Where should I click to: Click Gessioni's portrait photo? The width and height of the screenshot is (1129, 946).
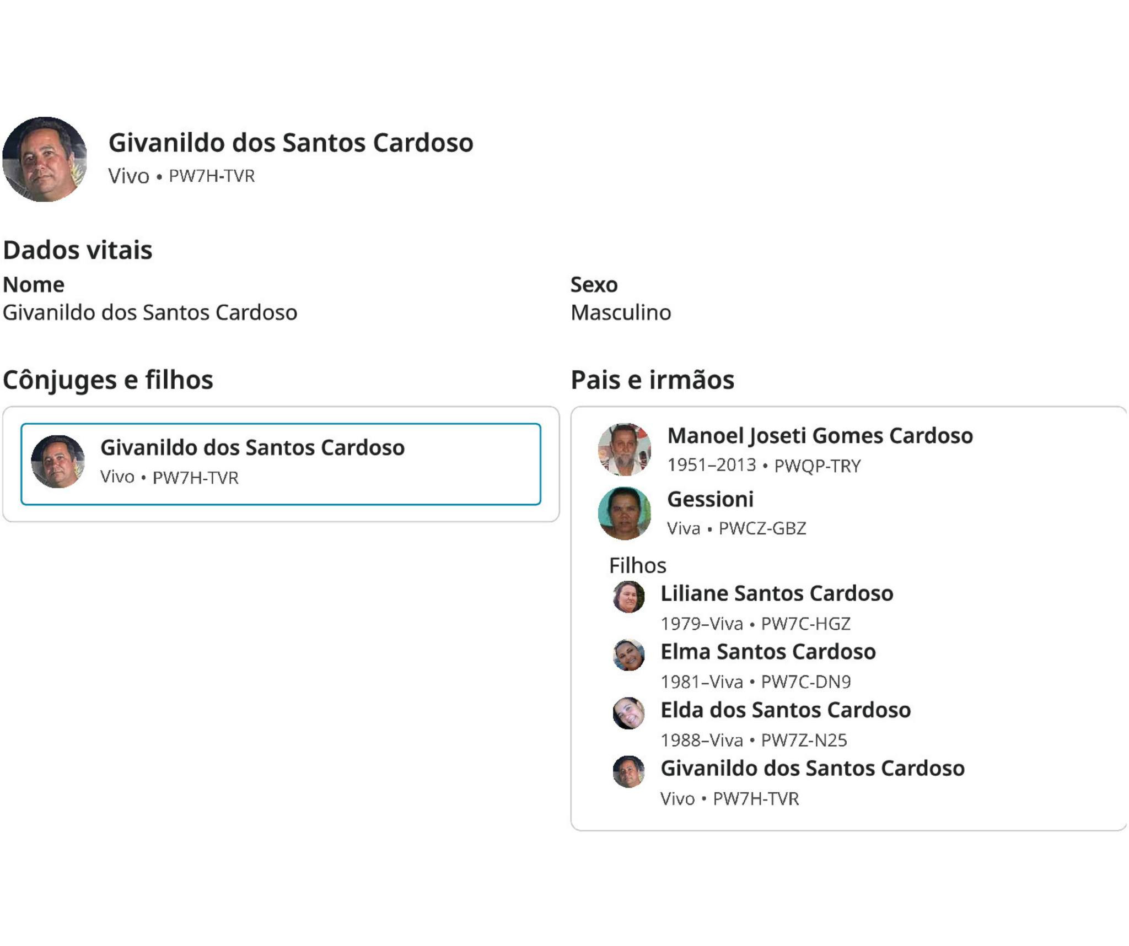pos(624,513)
